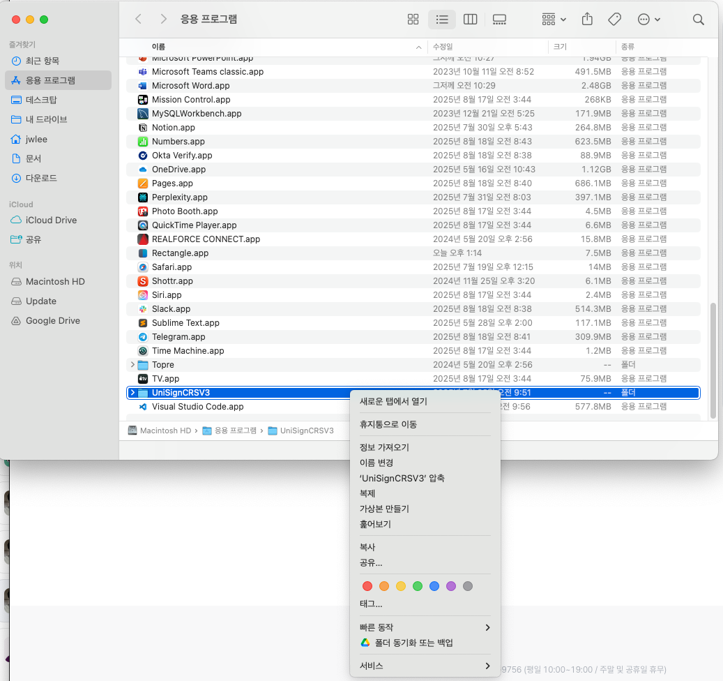The height and width of the screenshot is (681, 723).
Task: Choose 훑어보기 in context menu
Action: click(x=425, y=524)
